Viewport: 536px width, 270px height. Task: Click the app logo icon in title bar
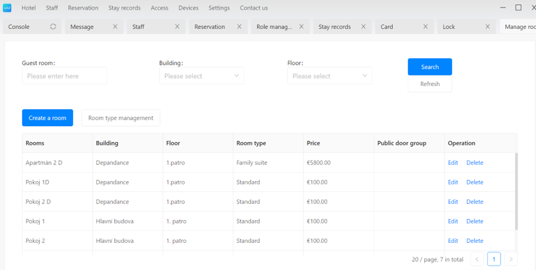click(8, 8)
